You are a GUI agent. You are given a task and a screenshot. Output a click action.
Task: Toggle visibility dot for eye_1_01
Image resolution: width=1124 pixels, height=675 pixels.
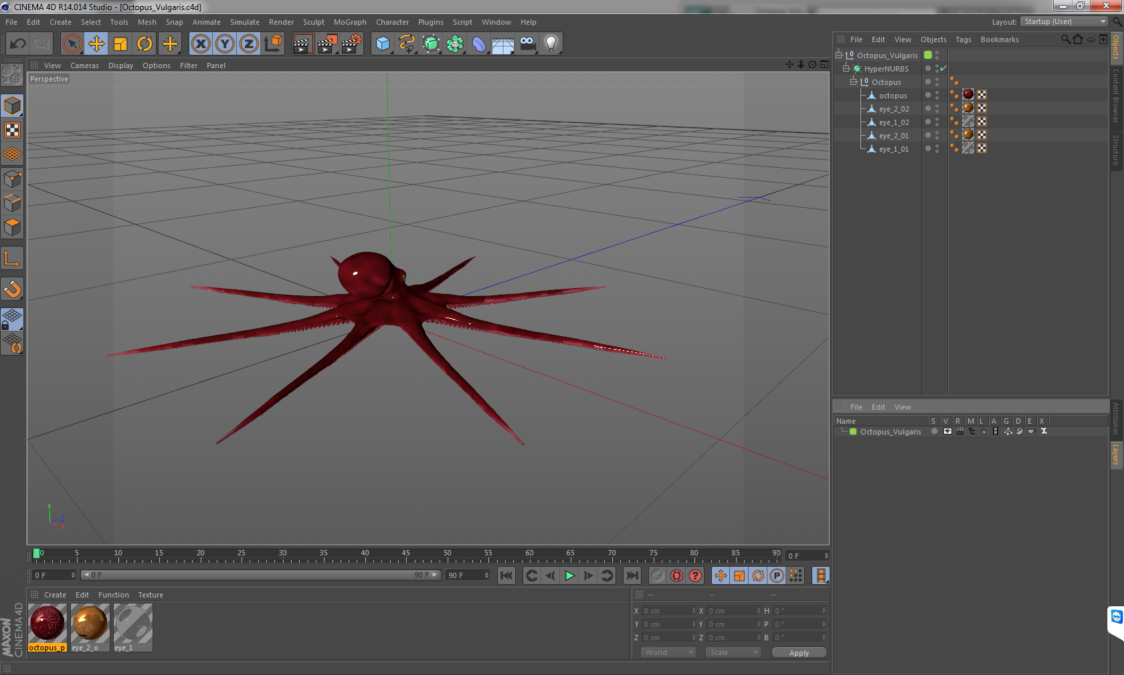(x=928, y=148)
